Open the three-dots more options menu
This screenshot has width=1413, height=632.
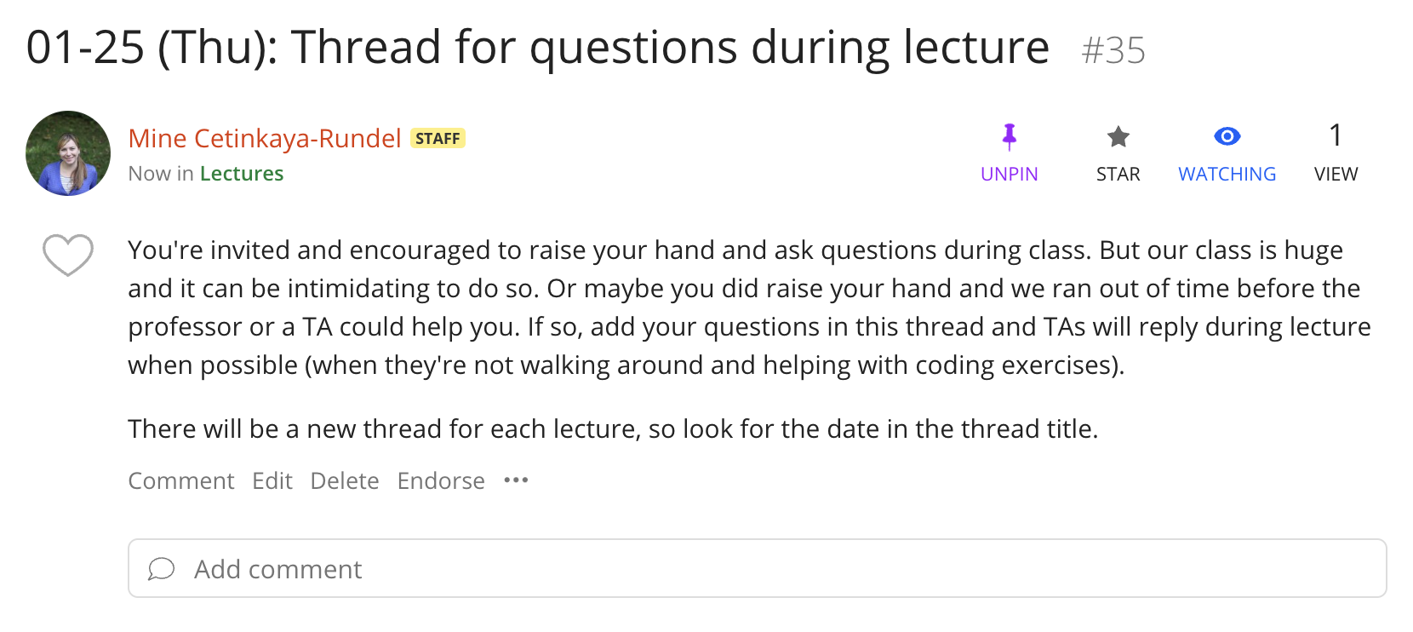click(x=516, y=480)
